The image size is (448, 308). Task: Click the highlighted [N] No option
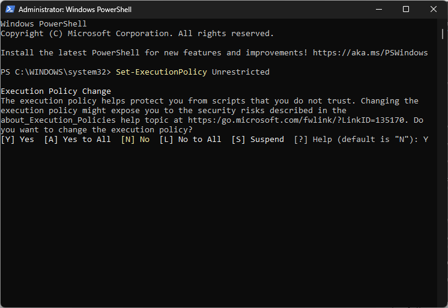tap(135, 140)
